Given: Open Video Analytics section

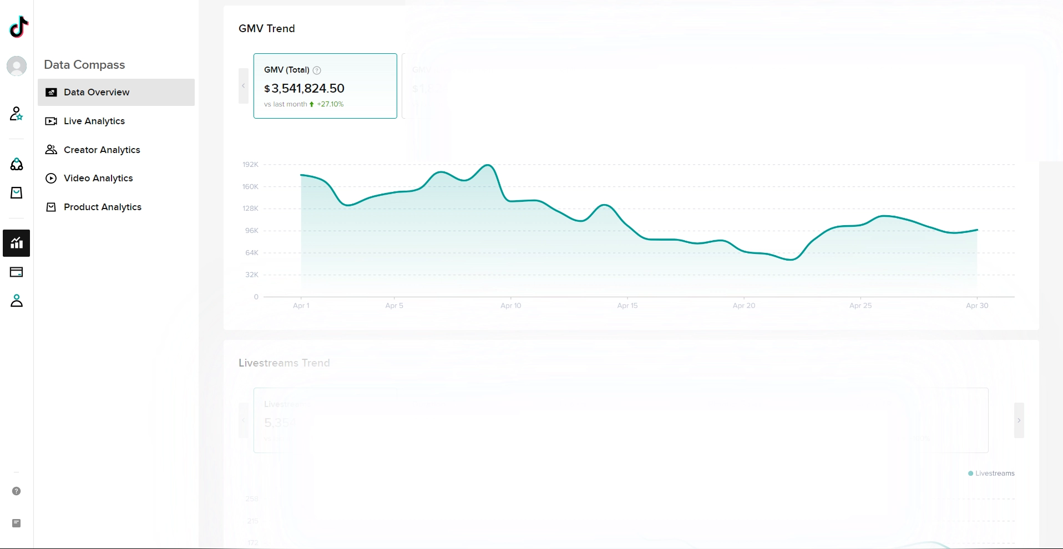Looking at the screenshot, I should tap(98, 178).
